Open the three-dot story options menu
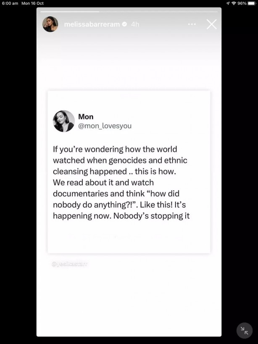Screen dimensions: 258x344 192,24
